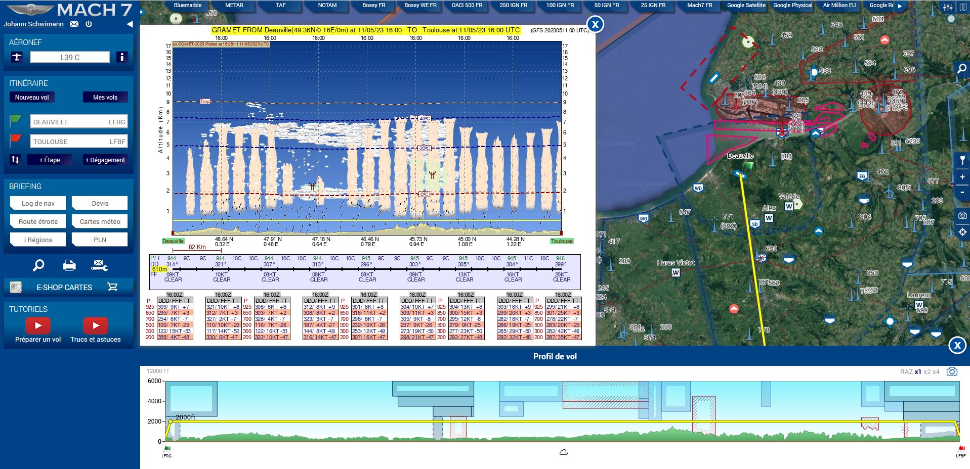
Task: Open Cartes météo briefing
Action: [x=100, y=221]
